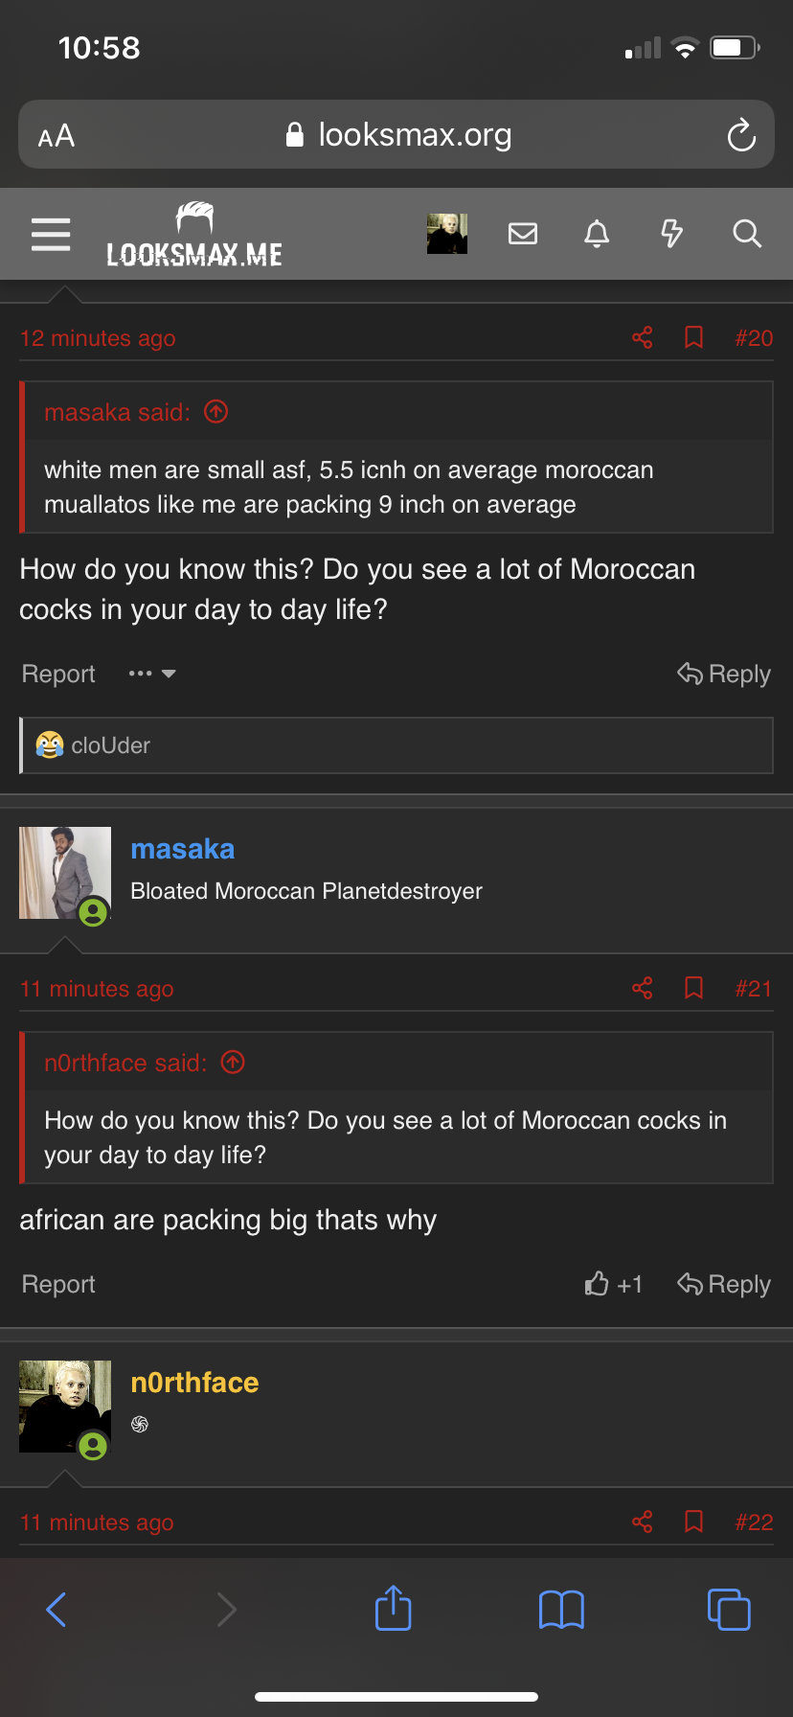Image resolution: width=793 pixels, height=1717 pixels.
Task: Open the notifications bell
Action: point(597,234)
